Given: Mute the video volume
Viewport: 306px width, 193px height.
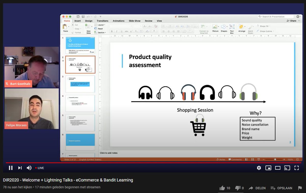Looking at the screenshot, I should pos(29,168).
